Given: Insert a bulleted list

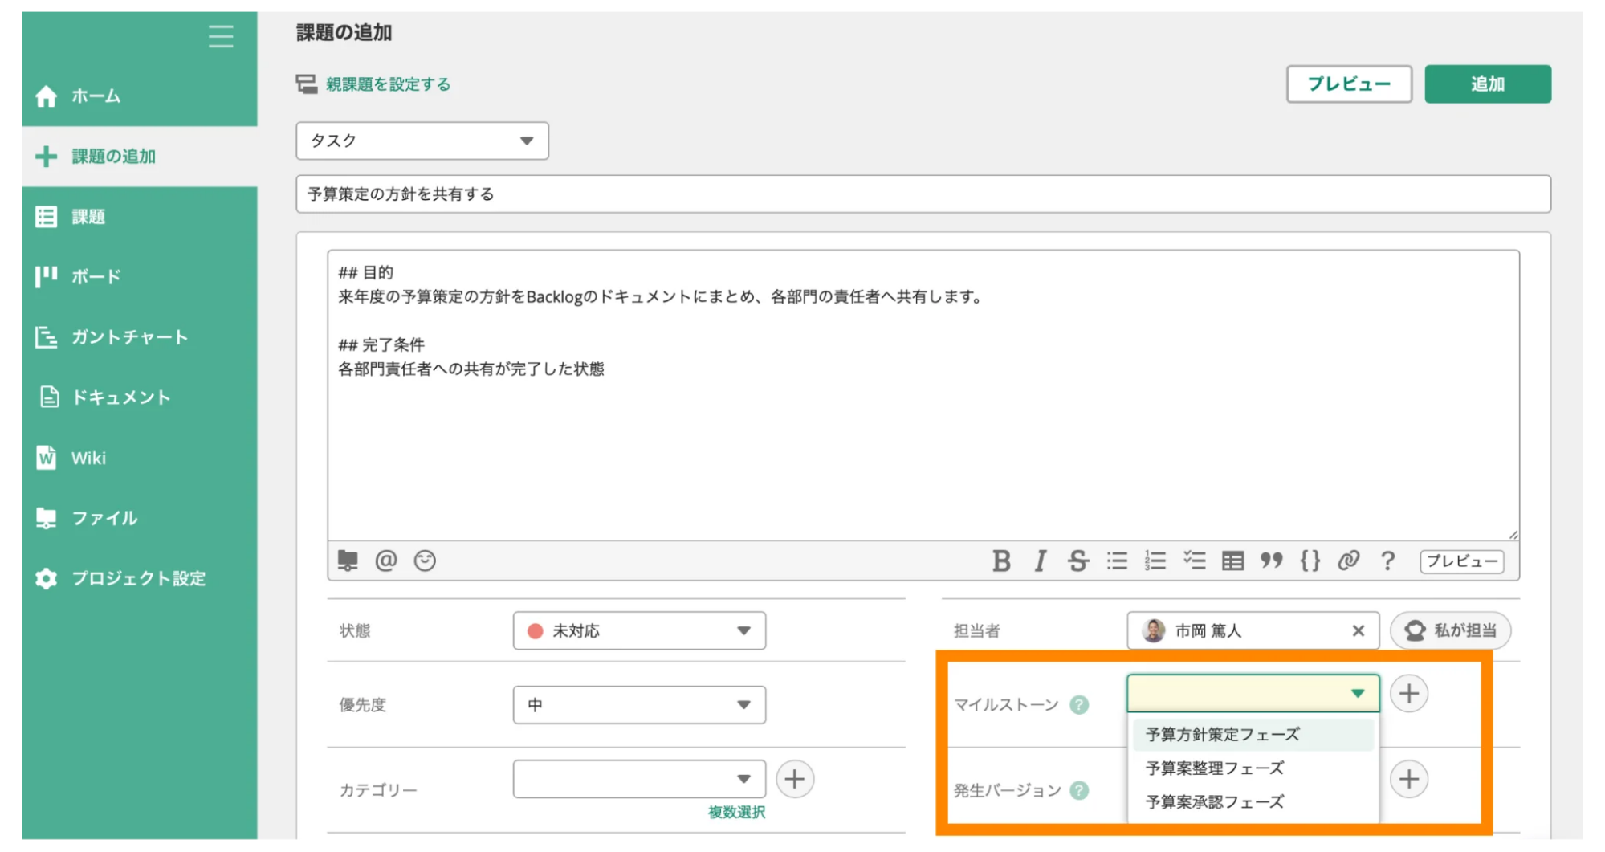Looking at the screenshot, I should (1117, 561).
